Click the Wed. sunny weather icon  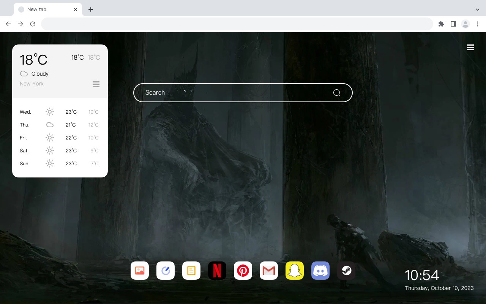[50, 112]
